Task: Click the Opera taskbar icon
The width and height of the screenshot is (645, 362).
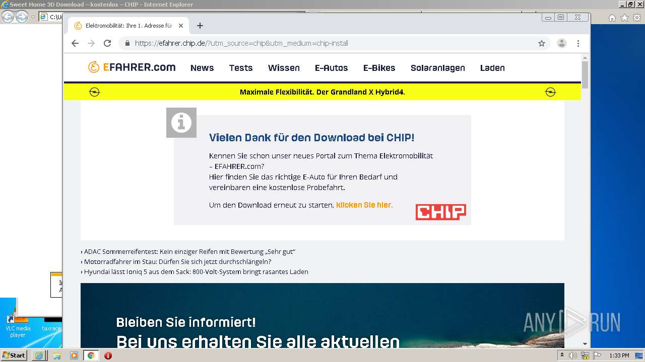Action: tap(108, 355)
